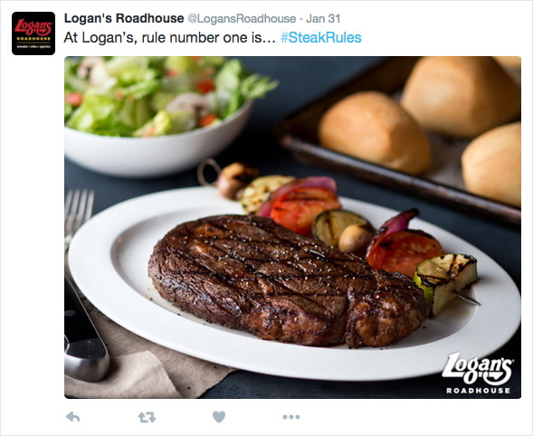Open the Logan's Roadhouse profile avatar
Image resolution: width=533 pixels, height=436 pixels.
[x=33, y=33]
